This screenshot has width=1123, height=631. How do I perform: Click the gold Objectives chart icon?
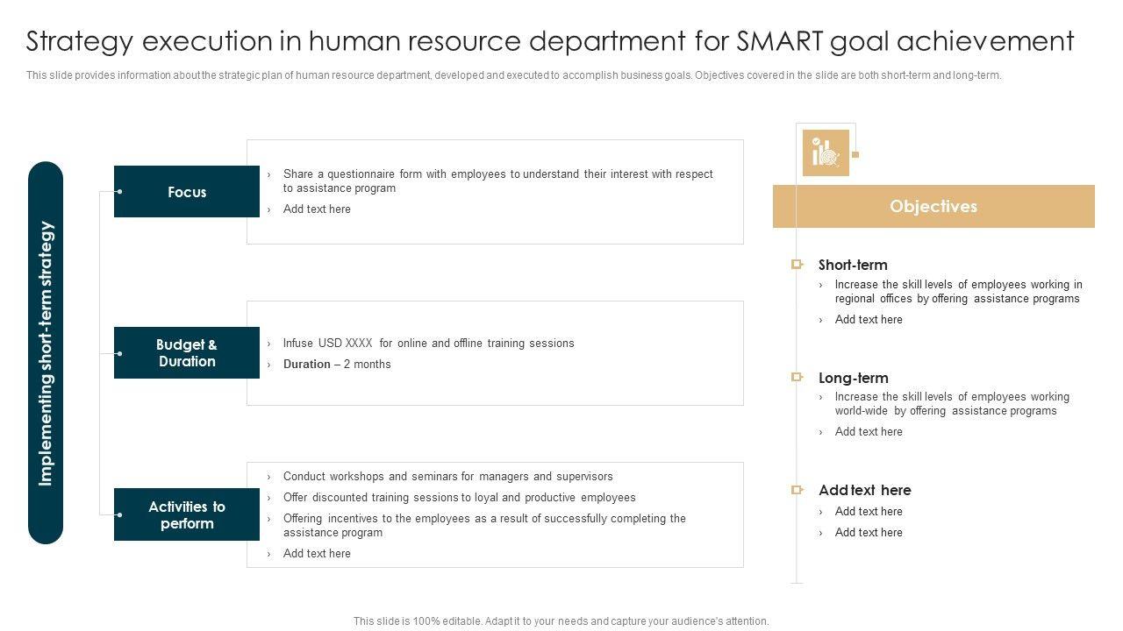point(826,152)
